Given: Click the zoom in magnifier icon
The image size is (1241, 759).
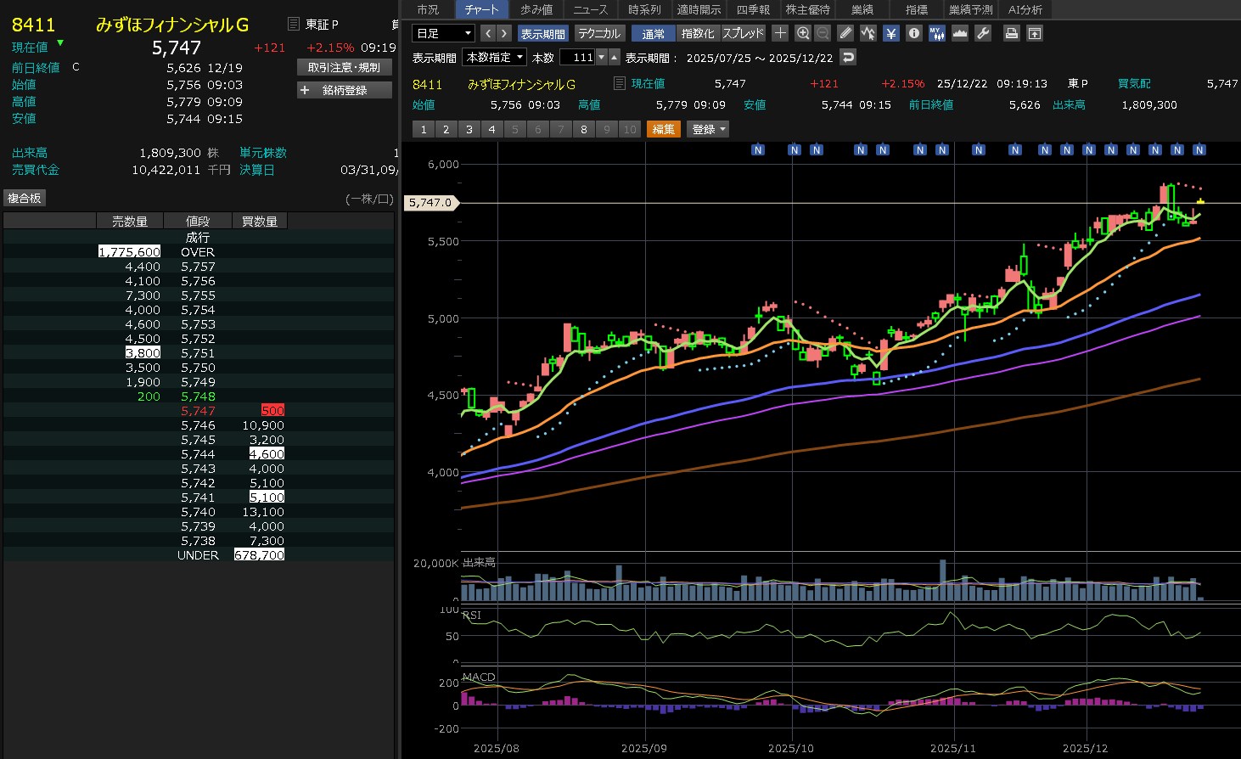Looking at the screenshot, I should pyautogui.click(x=803, y=33).
